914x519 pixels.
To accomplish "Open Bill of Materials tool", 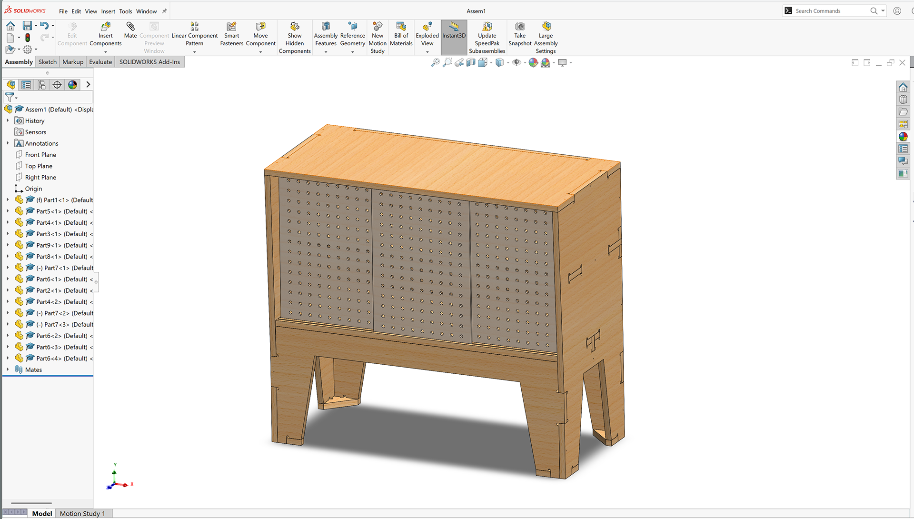I will (401, 27).
